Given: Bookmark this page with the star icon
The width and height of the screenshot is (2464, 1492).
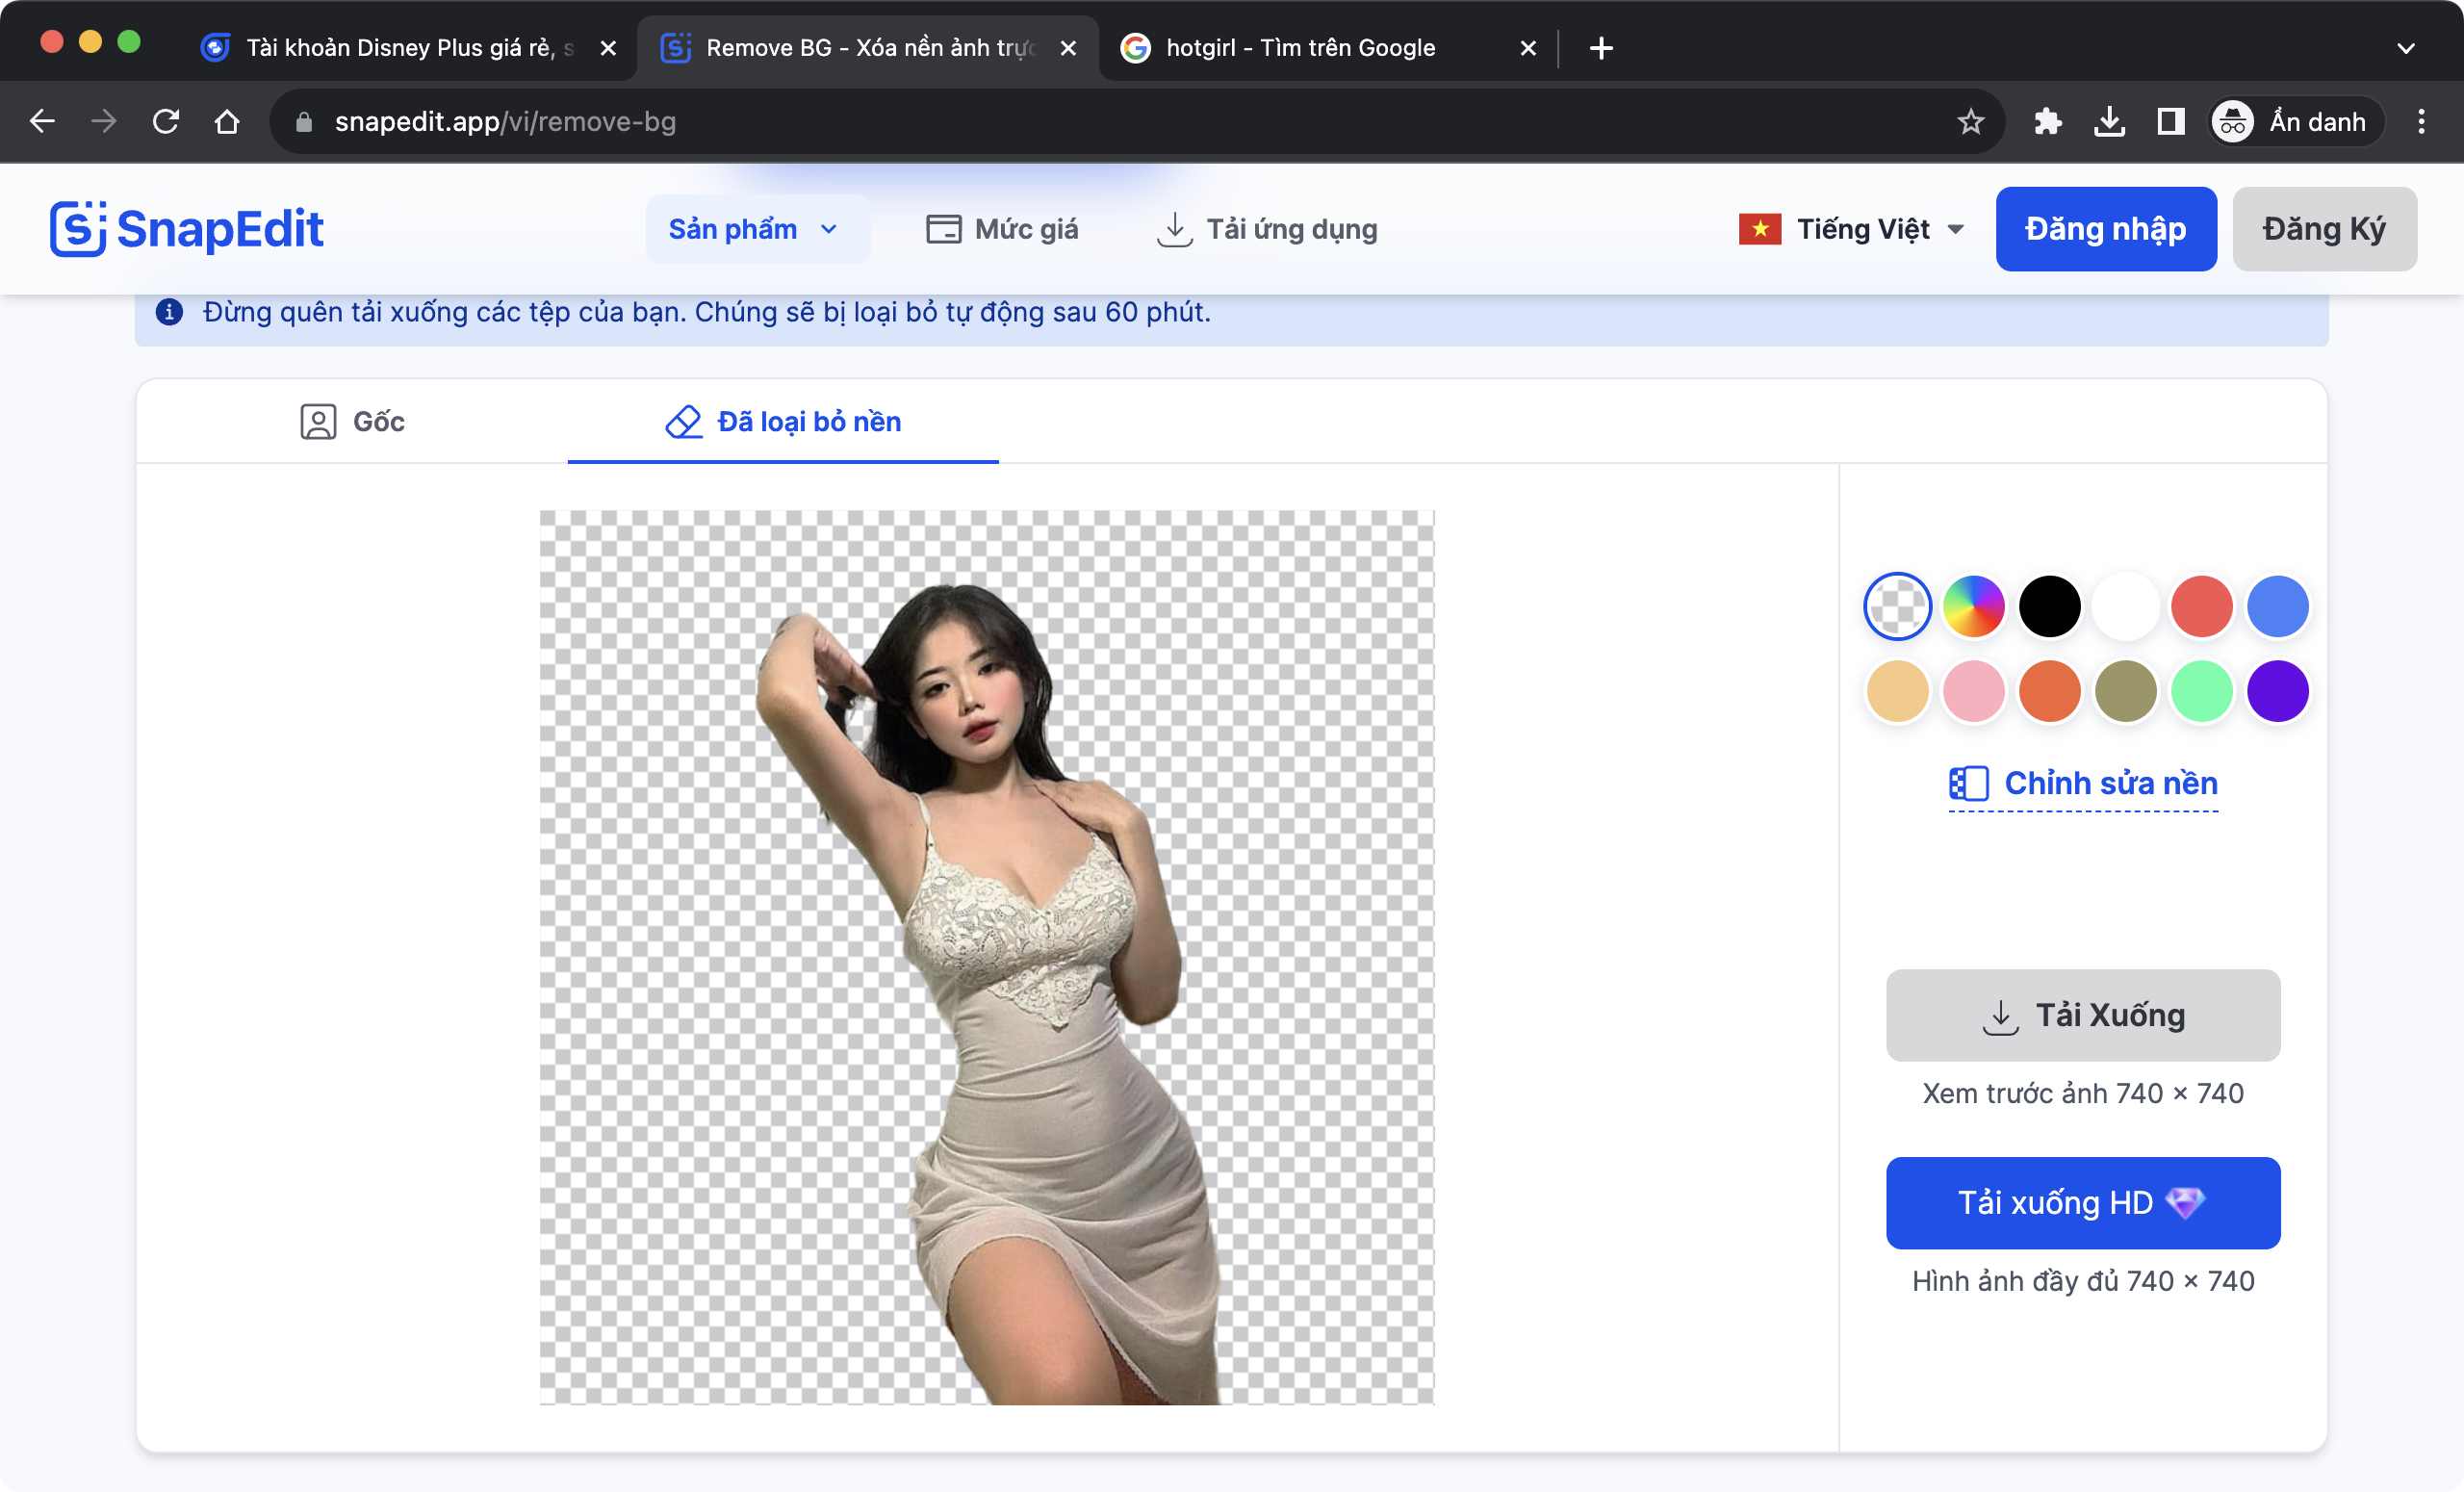Looking at the screenshot, I should 1970,121.
